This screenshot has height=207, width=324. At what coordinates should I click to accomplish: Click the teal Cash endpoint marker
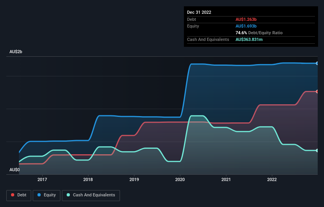317,151
